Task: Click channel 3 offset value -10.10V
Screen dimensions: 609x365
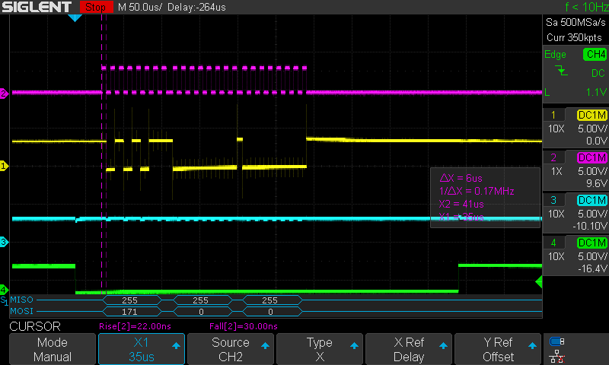Action: tap(589, 226)
